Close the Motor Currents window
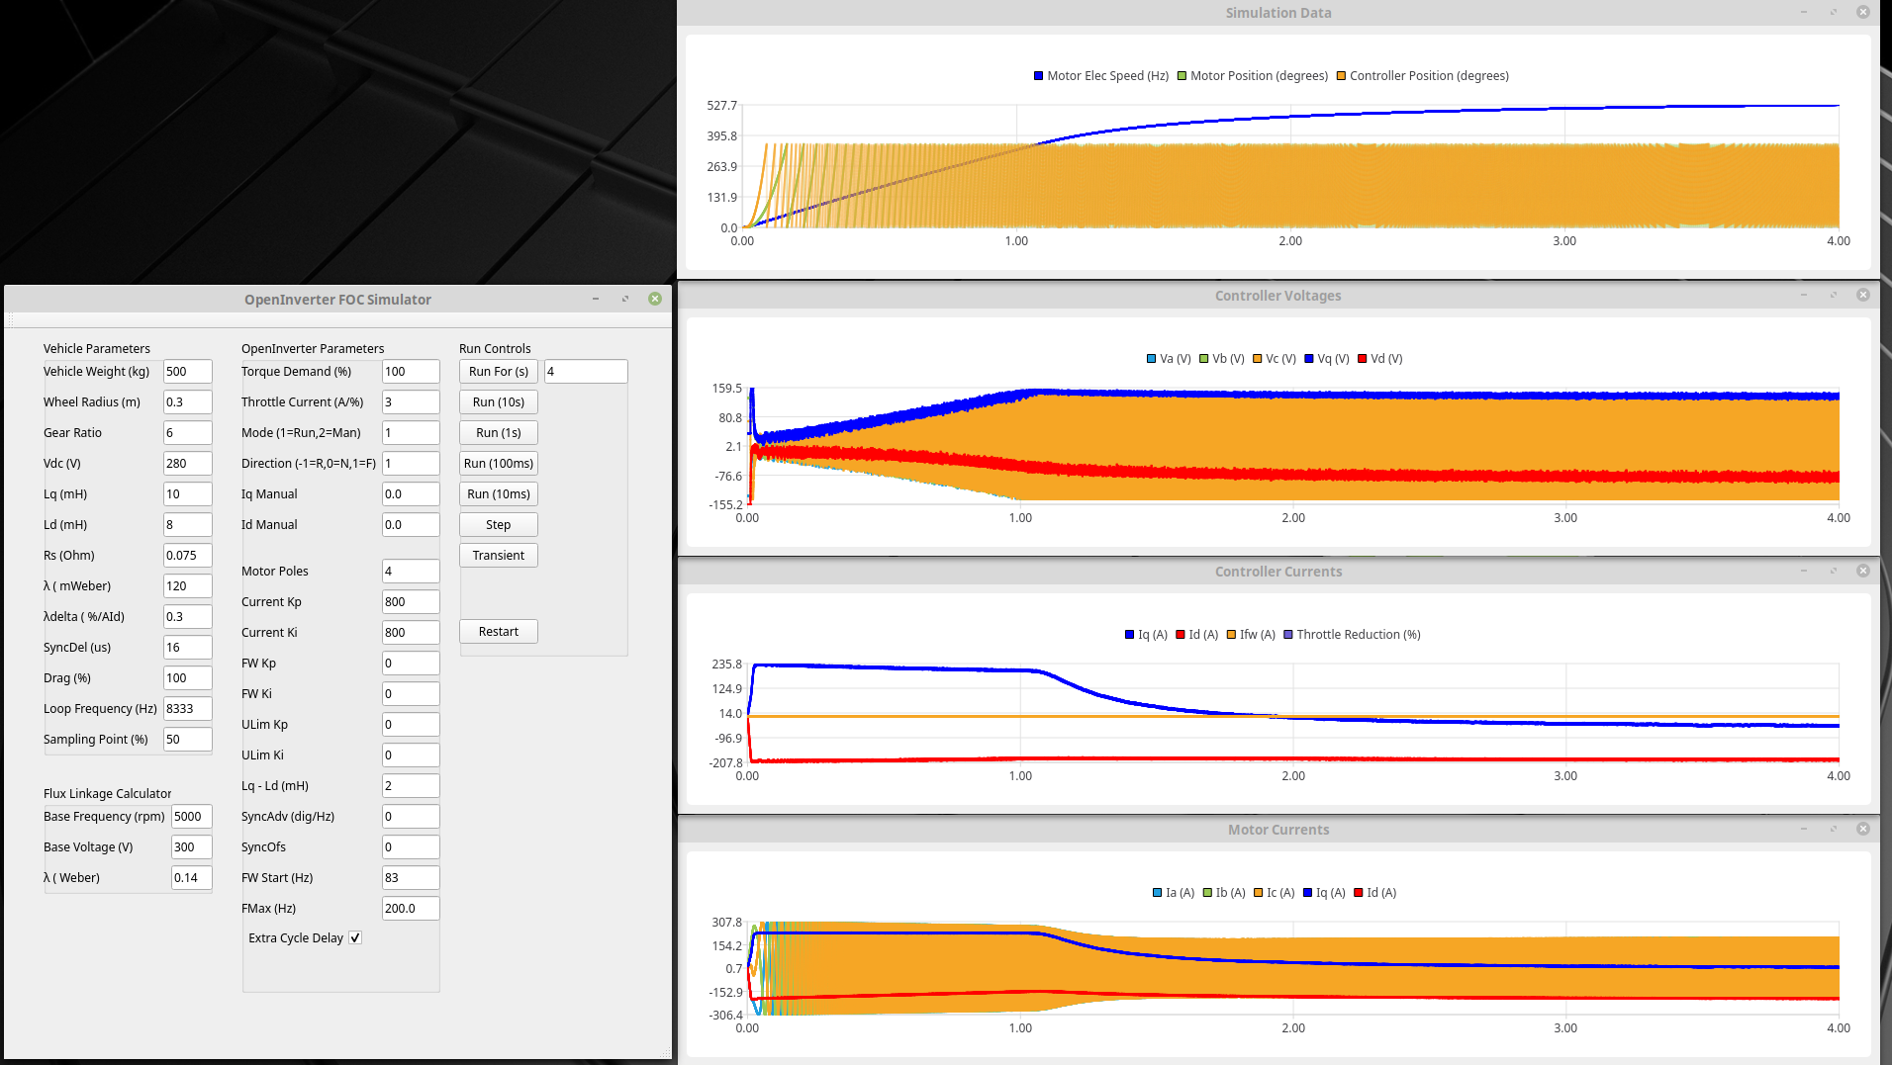The height and width of the screenshot is (1065, 1892). pos(1862,829)
